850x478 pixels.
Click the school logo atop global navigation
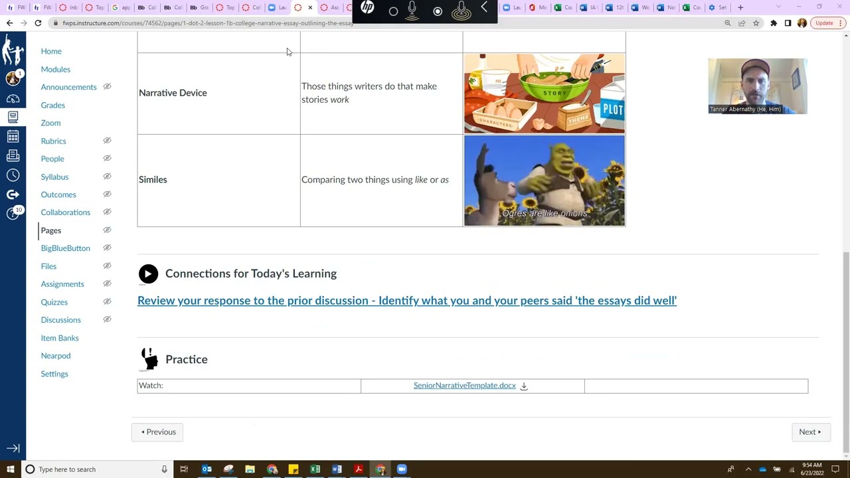click(13, 50)
